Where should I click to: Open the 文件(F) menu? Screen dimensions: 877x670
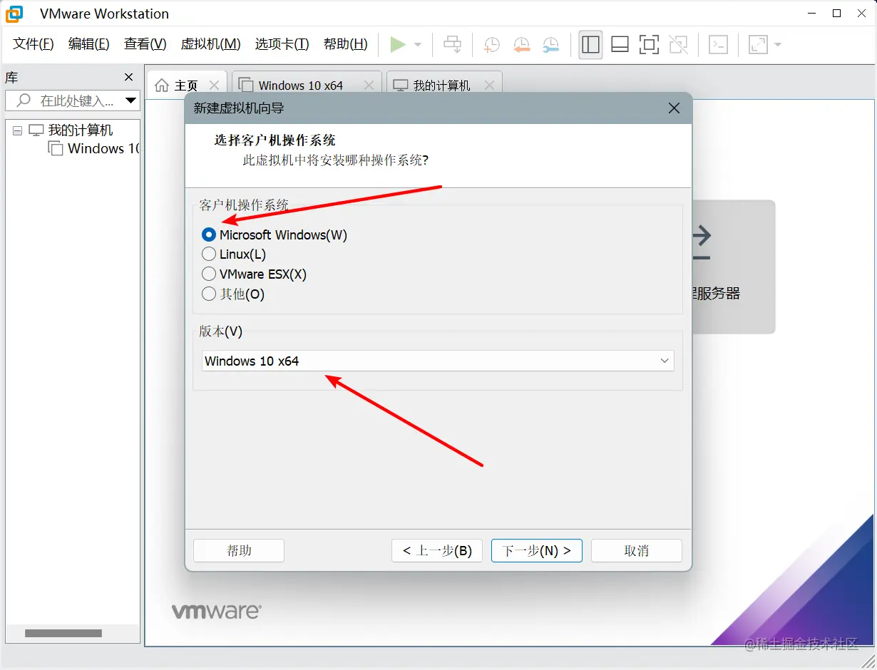point(34,44)
